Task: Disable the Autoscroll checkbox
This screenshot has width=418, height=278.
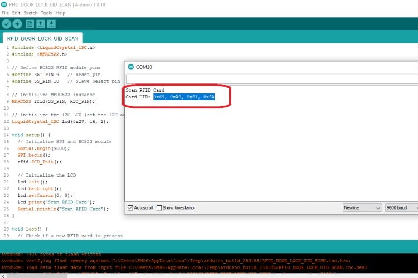Action: pyautogui.click(x=131, y=207)
